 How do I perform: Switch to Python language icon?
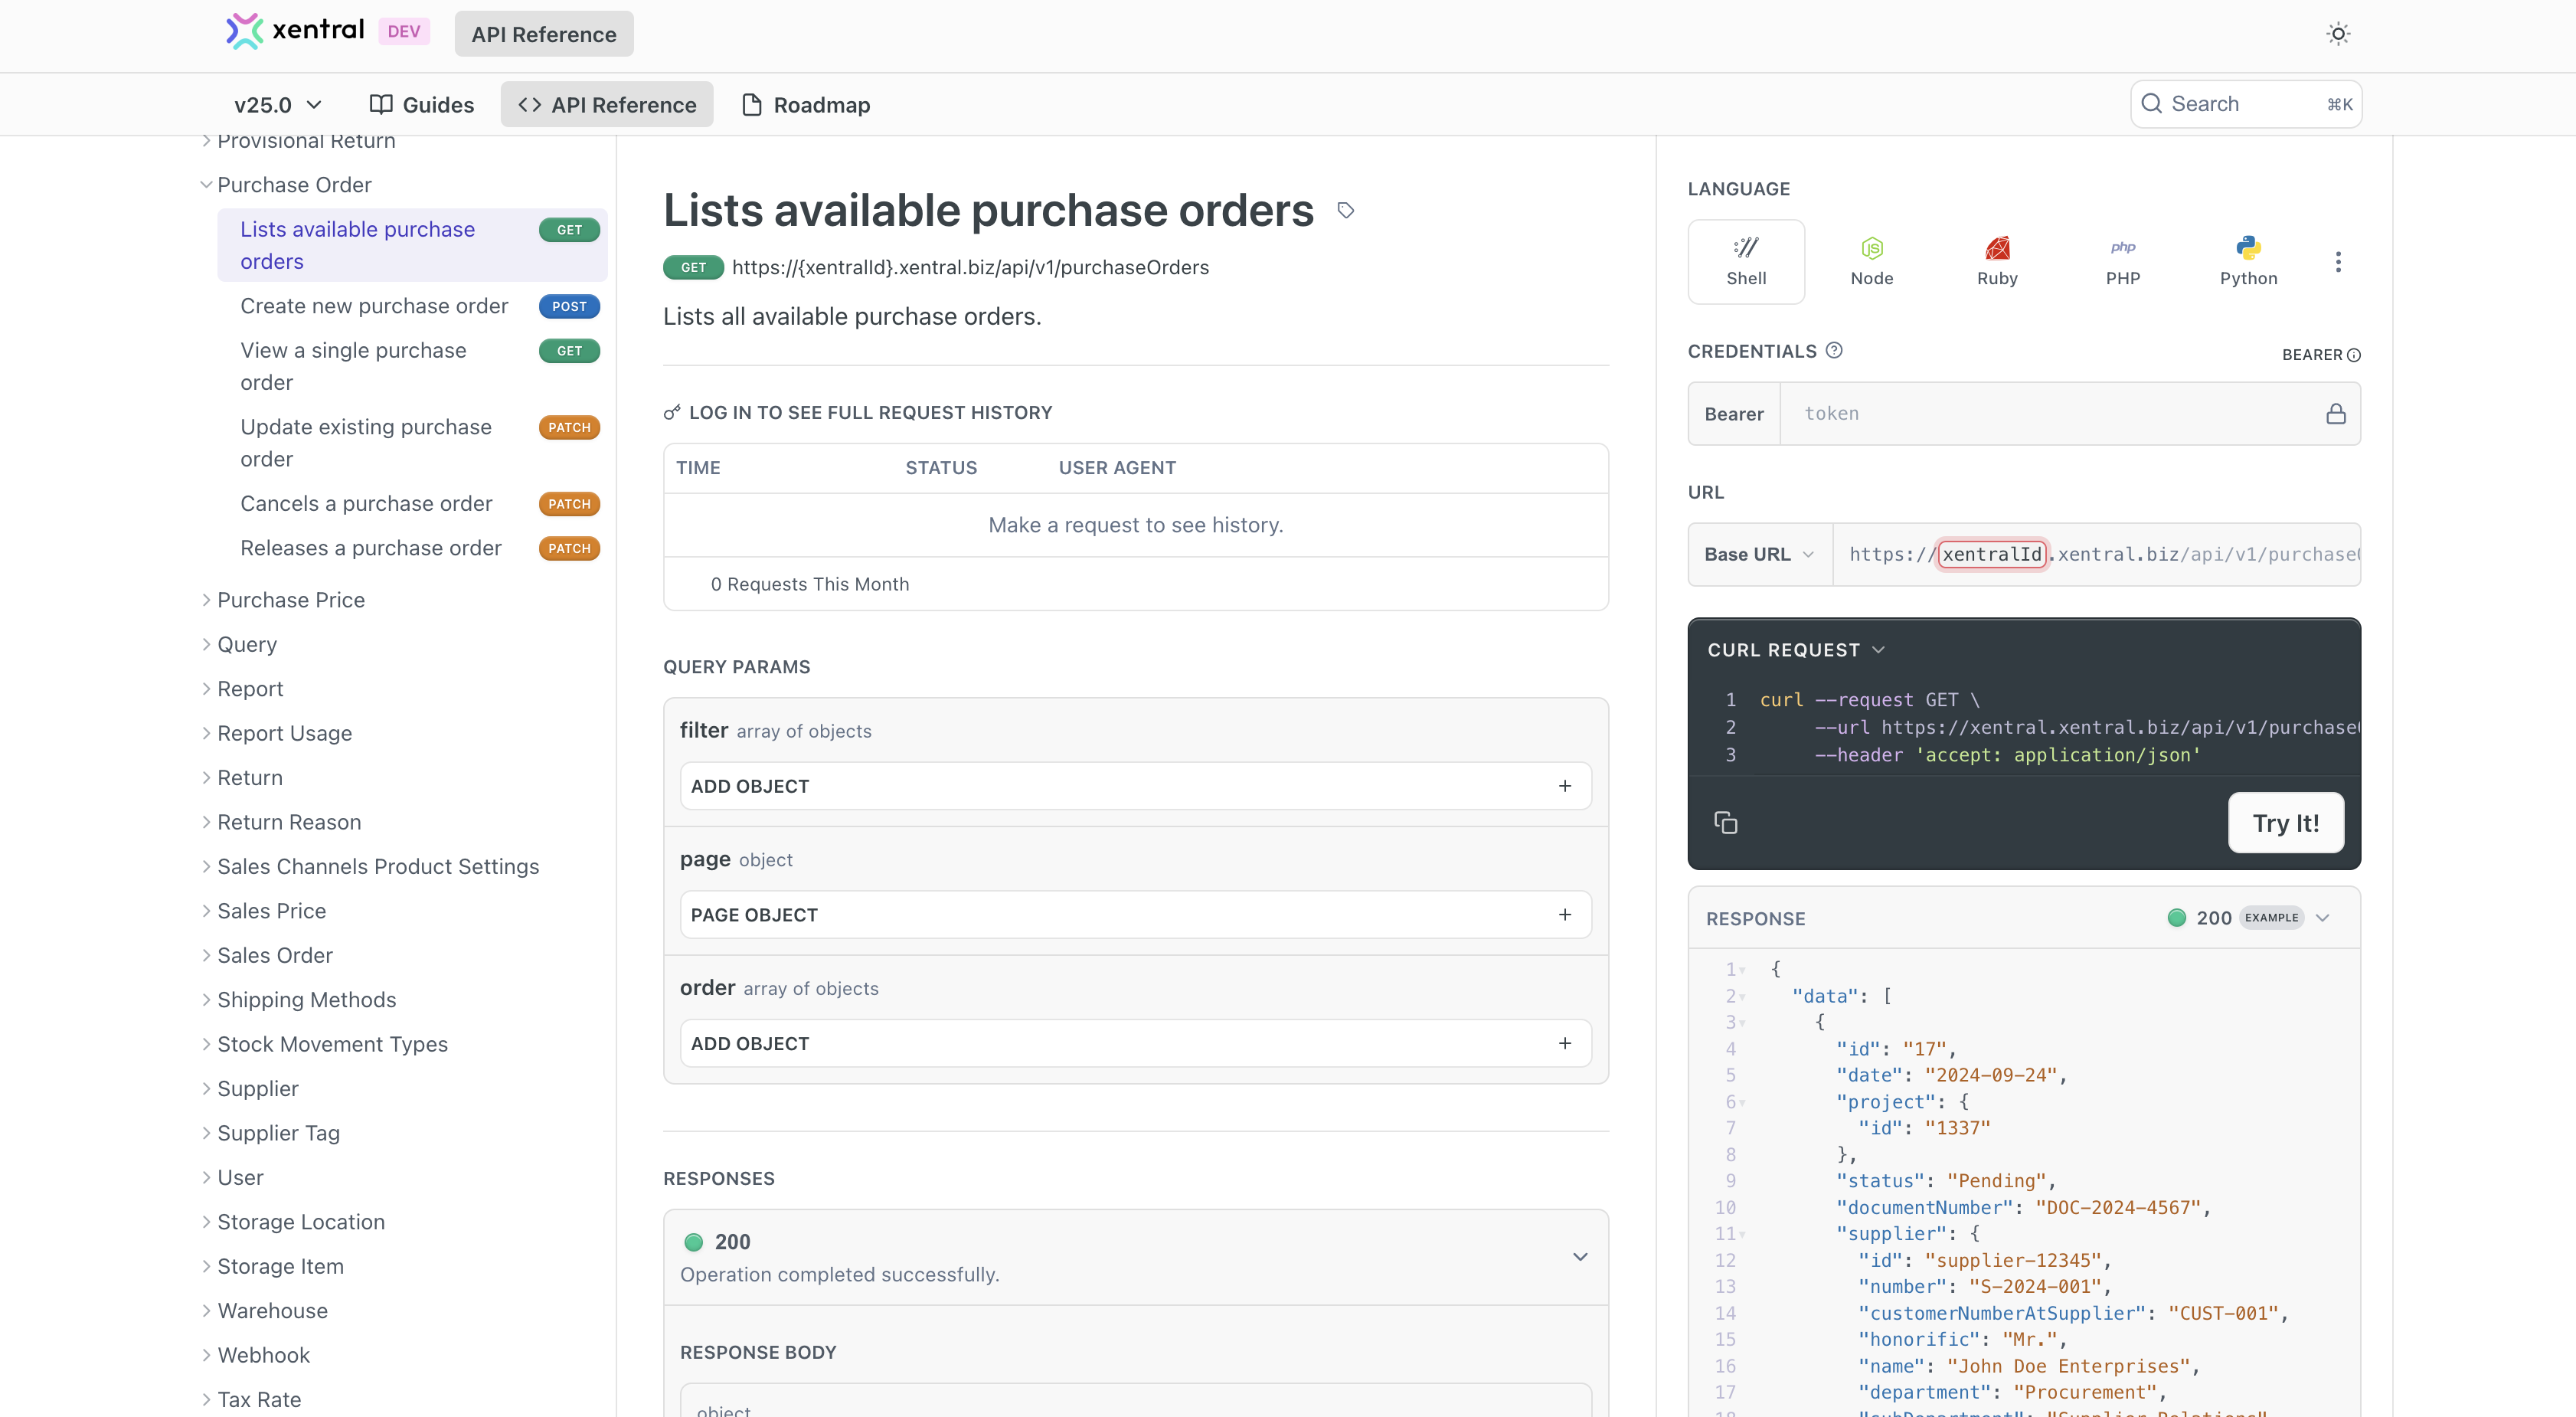click(2247, 261)
